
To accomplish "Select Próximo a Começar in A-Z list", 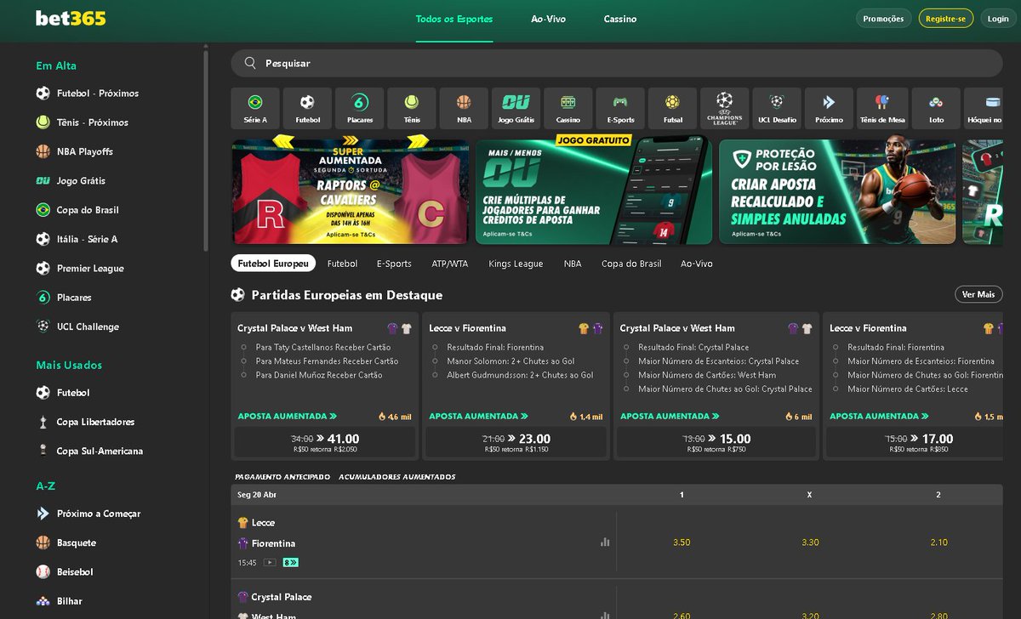I will point(98,514).
